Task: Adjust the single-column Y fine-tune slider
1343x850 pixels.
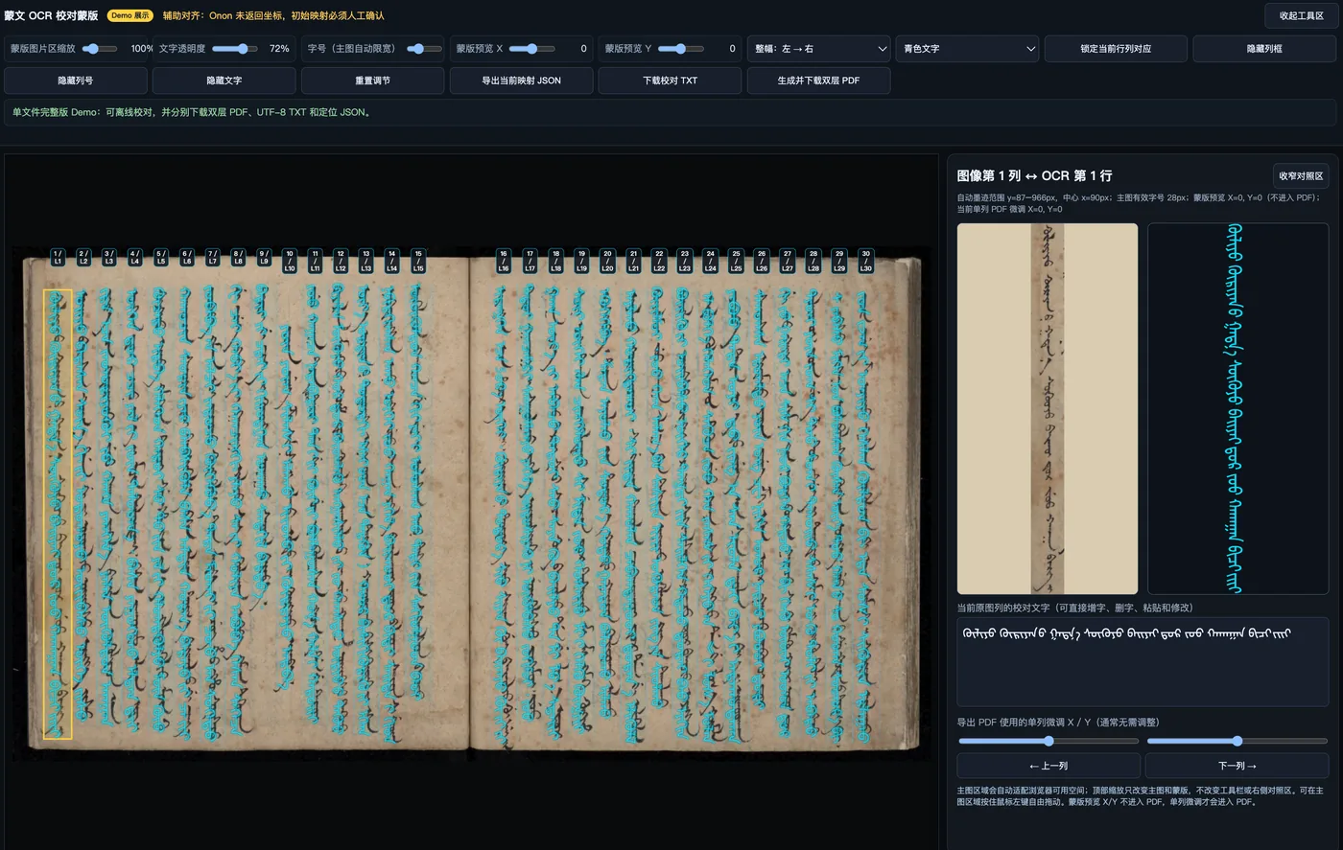Action: click(1237, 741)
